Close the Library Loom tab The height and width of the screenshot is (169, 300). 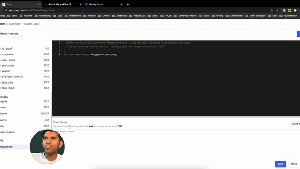pyautogui.click(x=121, y=4)
